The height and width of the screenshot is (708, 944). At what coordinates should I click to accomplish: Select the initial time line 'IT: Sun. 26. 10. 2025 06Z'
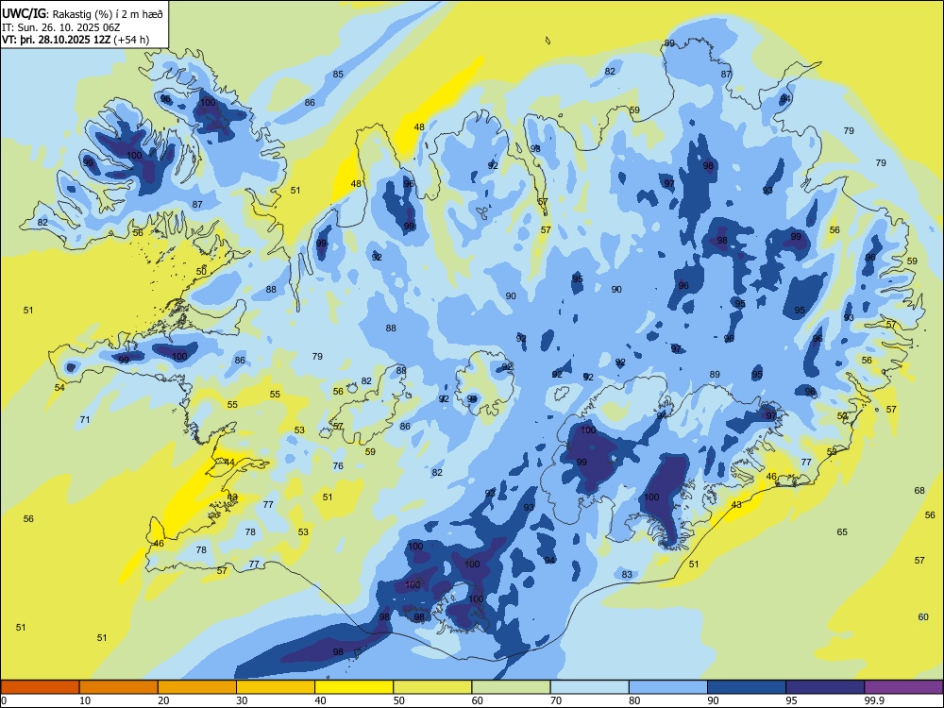point(60,27)
